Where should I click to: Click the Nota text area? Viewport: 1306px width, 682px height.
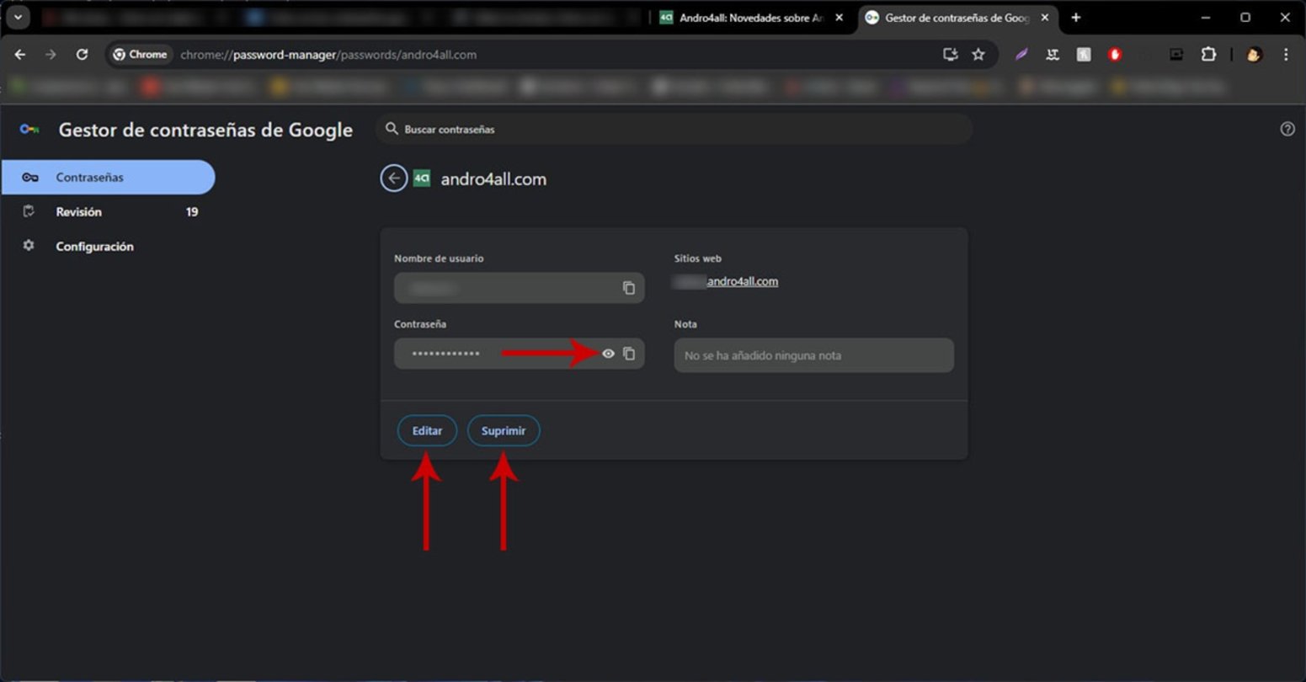click(813, 355)
